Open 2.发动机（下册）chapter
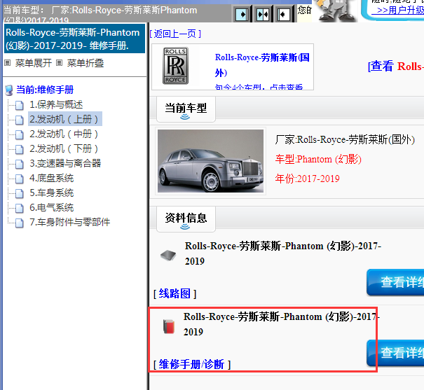The width and height of the screenshot is (424, 390). point(64,148)
